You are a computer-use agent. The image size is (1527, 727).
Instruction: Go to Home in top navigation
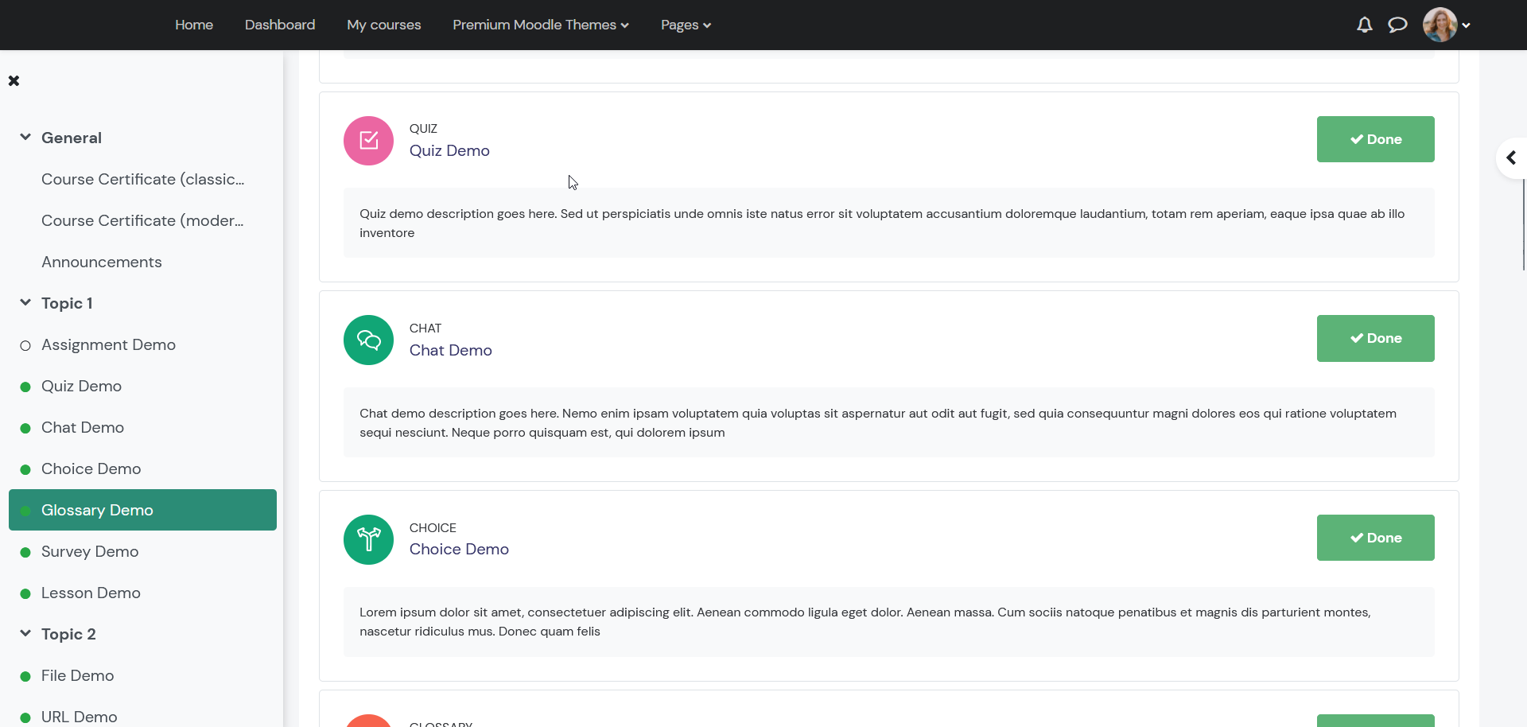[194, 25]
